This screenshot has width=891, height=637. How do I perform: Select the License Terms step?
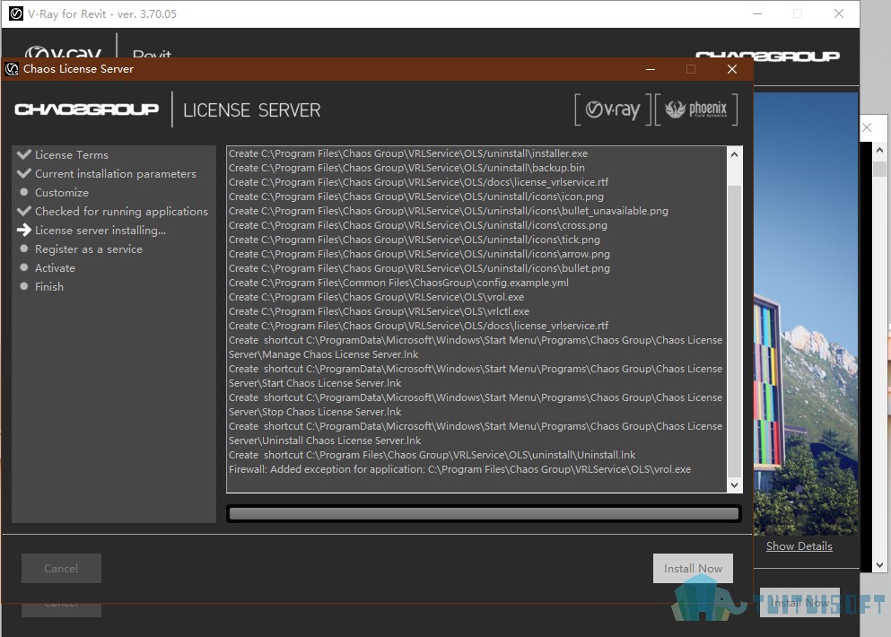tap(72, 154)
